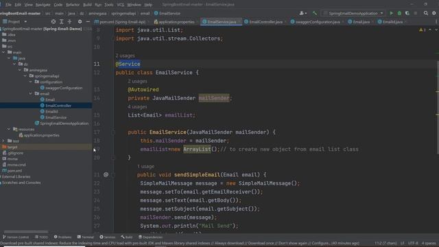Open Project panel options gear

click(80, 21)
